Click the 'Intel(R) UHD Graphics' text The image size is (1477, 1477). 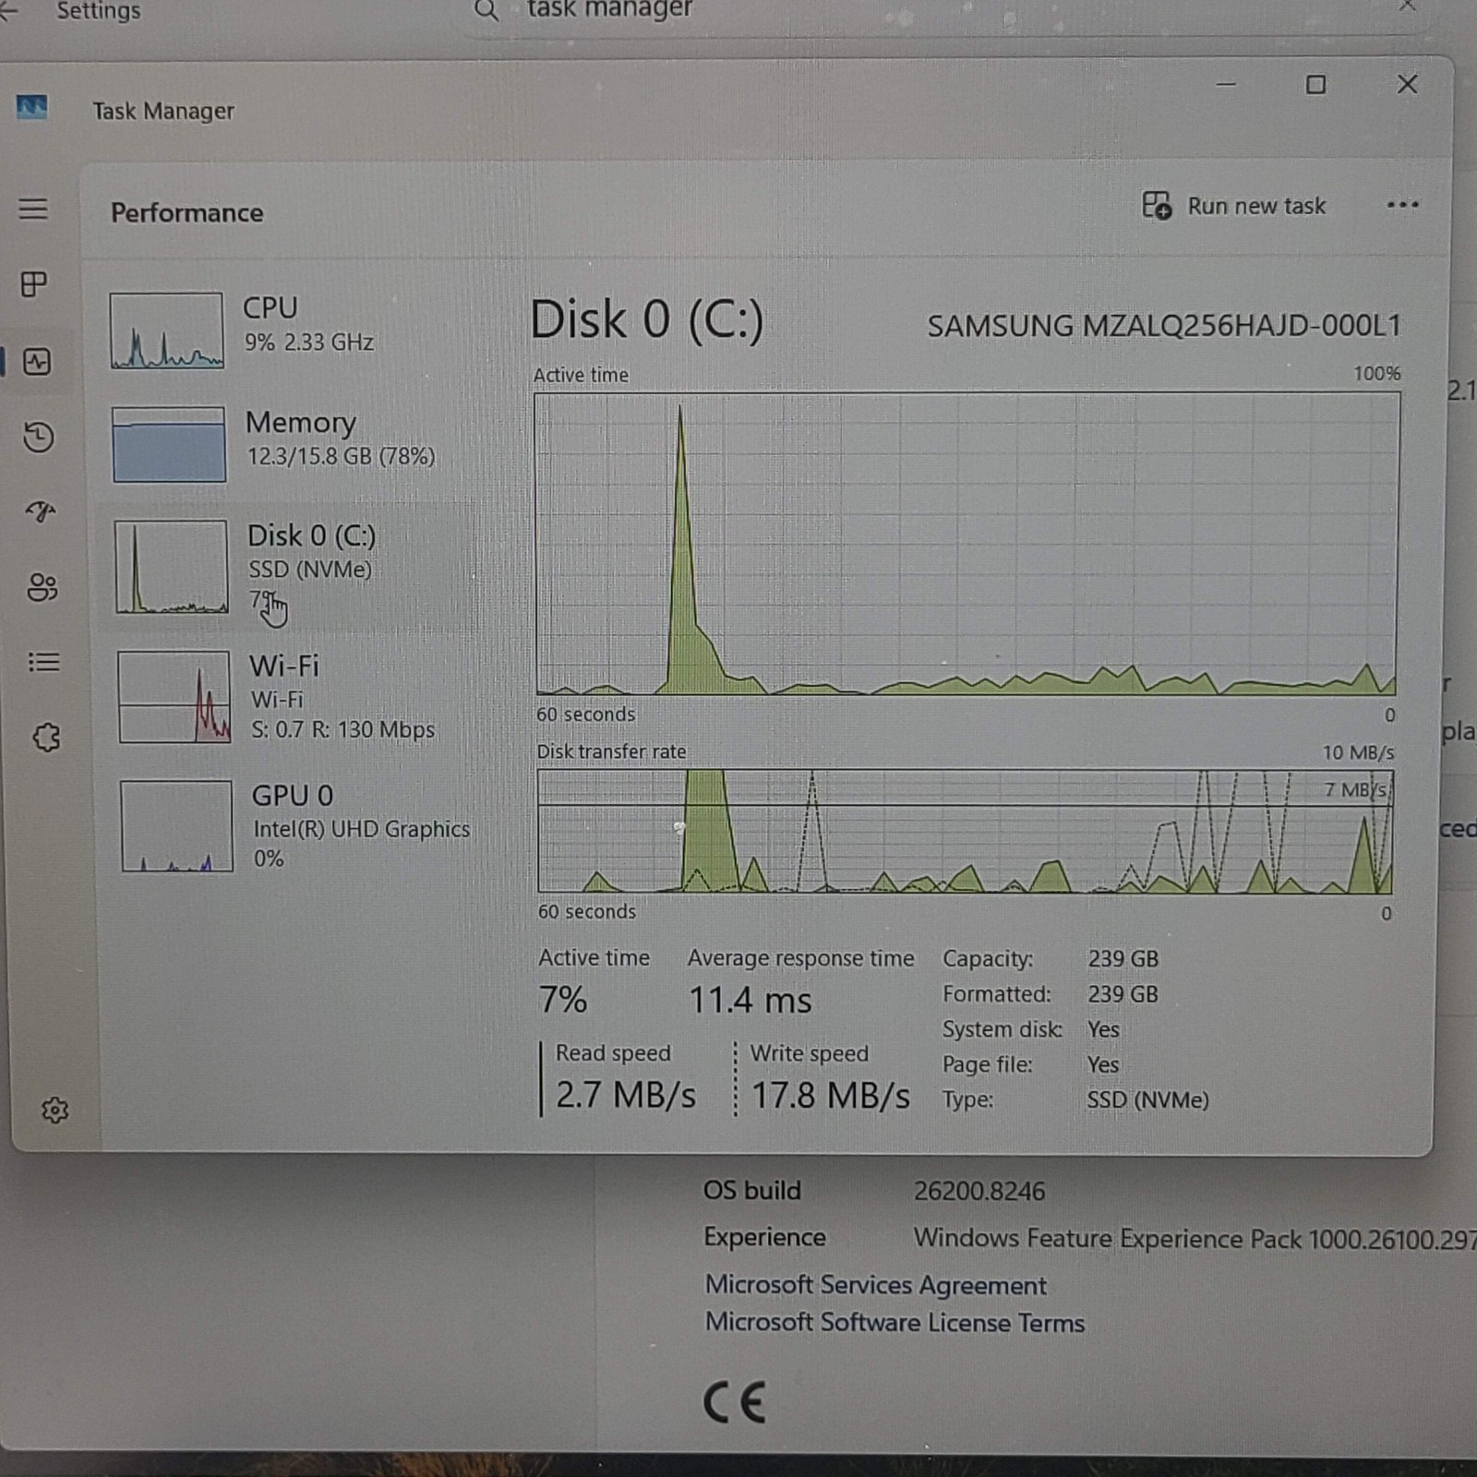pos(361,829)
